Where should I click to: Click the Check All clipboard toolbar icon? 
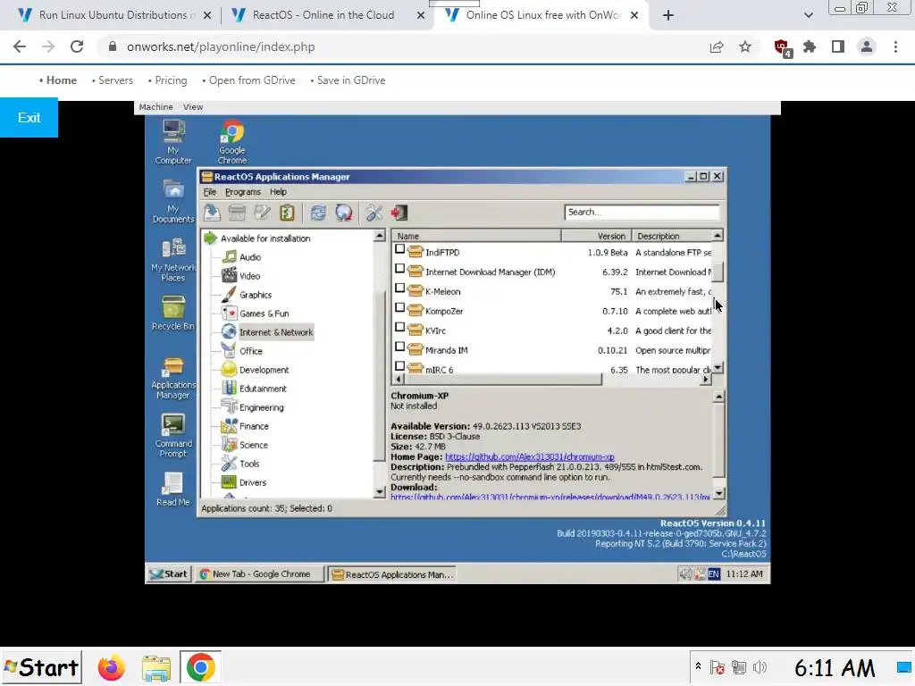click(287, 213)
